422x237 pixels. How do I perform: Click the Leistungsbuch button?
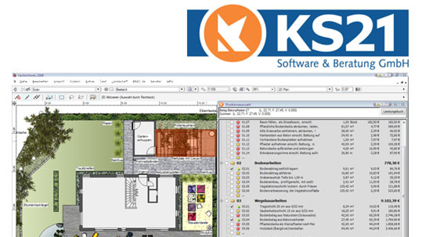point(393,112)
